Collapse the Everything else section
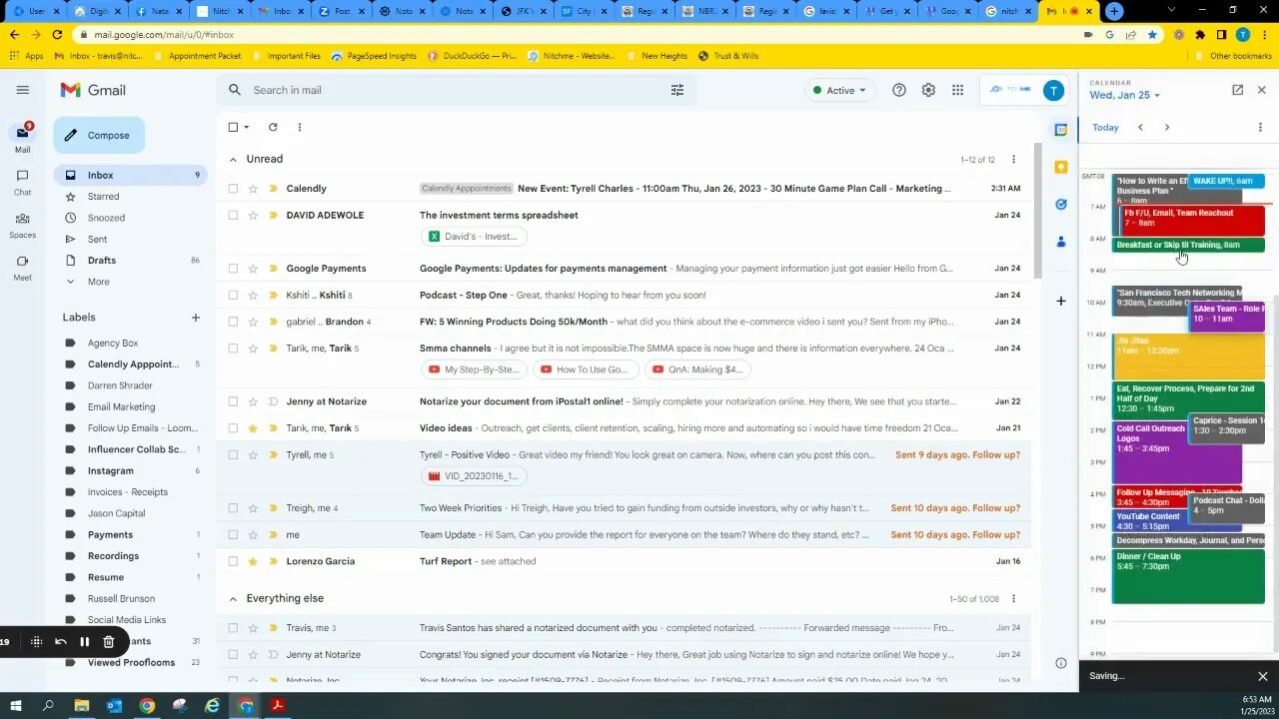Image resolution: width=1279 pixels, height=719 pixels. point(233,598)
